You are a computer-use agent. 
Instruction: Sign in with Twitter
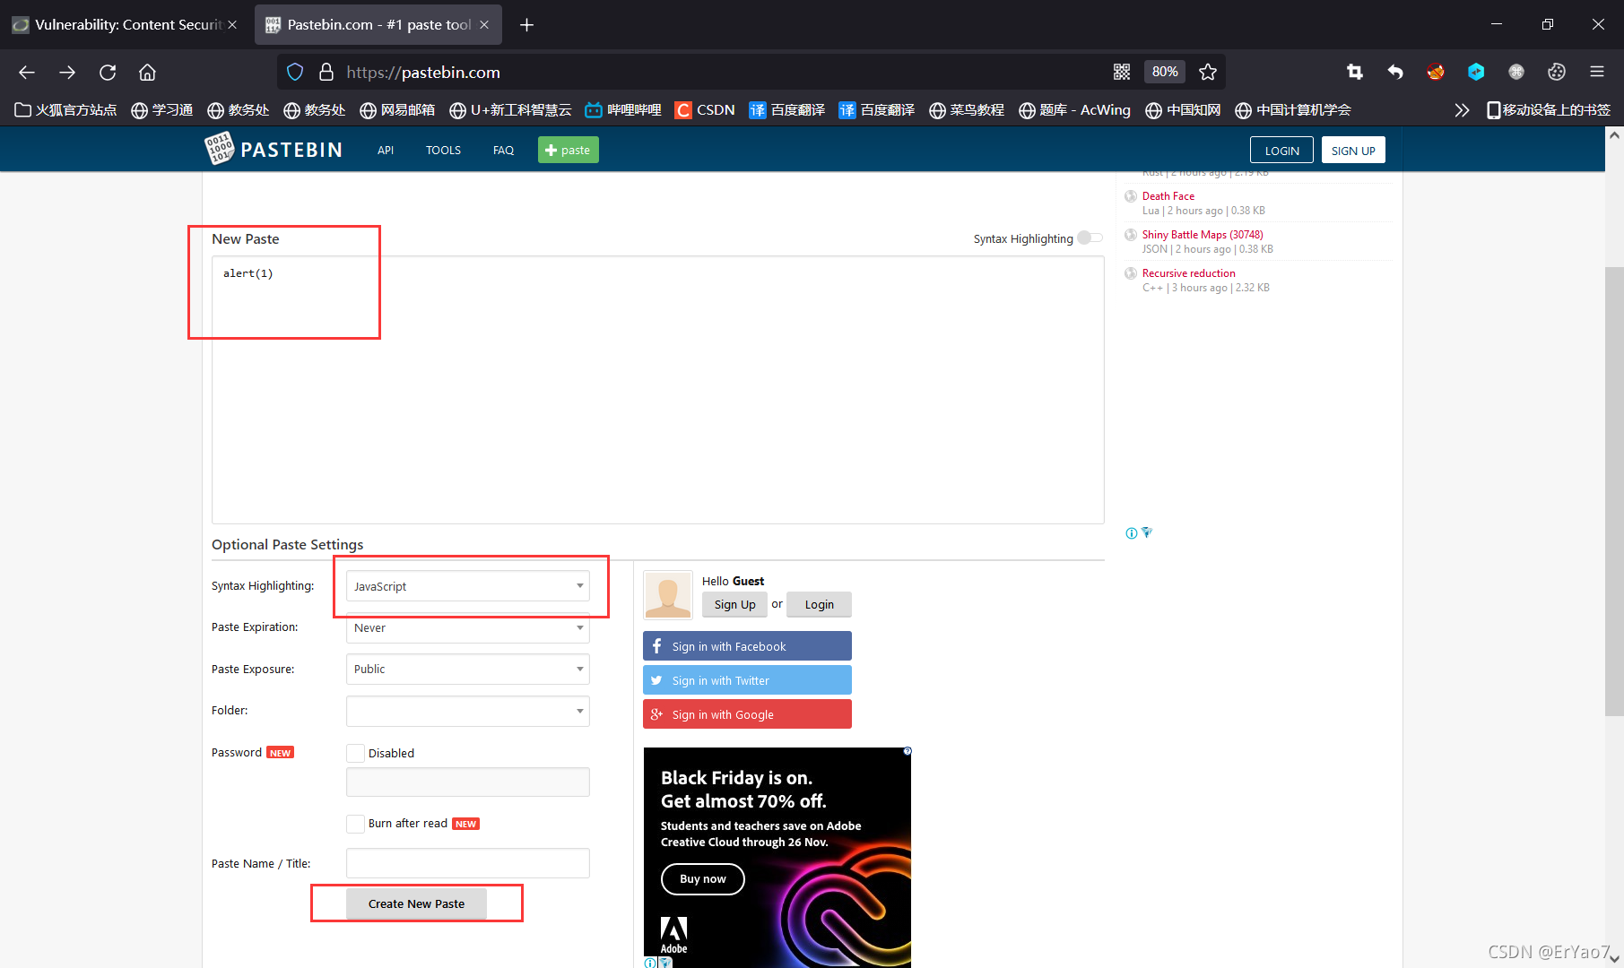coord(747,680)
